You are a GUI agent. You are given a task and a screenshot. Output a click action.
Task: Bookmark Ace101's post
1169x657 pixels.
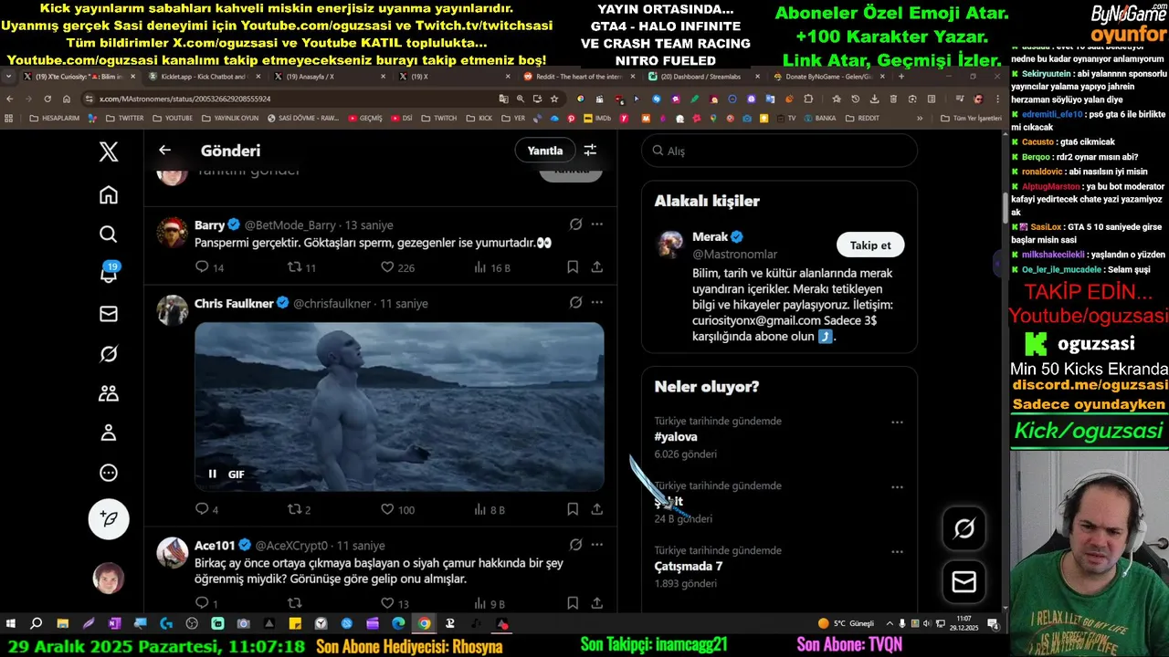(x=573, y=603)
